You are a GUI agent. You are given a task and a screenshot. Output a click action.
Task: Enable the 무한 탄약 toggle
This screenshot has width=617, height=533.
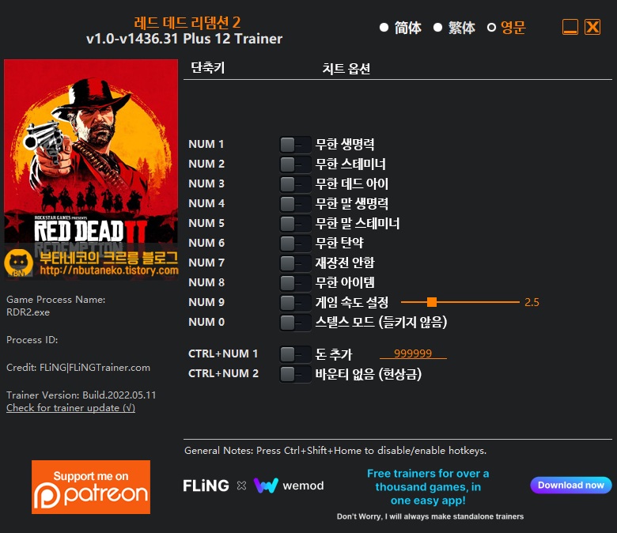coord(295,244)
